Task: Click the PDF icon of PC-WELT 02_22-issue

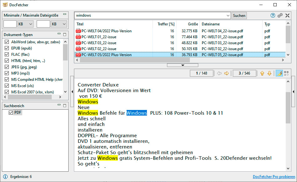Action: pyautogui.click(x=78, y=49)
